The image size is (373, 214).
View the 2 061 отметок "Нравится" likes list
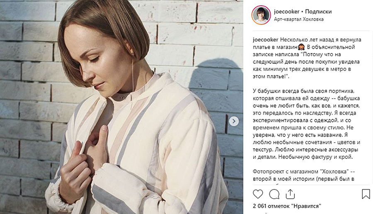pyautogui.click(x=287, y=206)
